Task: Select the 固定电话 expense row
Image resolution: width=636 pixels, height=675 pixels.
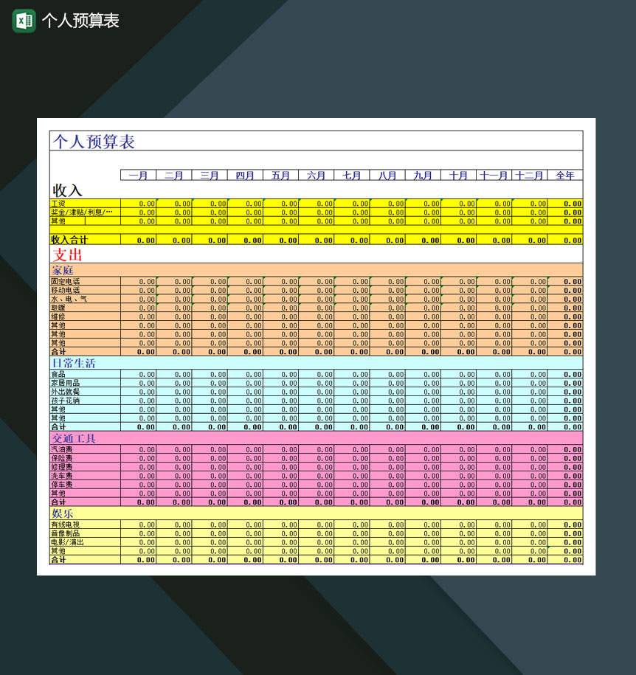Action: point(64,282)
